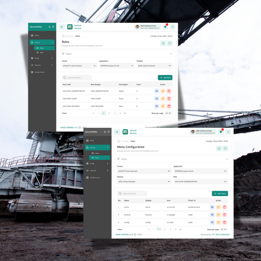Screen dimensions: 261x261
Task: Open the Role dropdown showing VALE-VOSC-ADMINISTRATOR
Action: click(201, 181)
